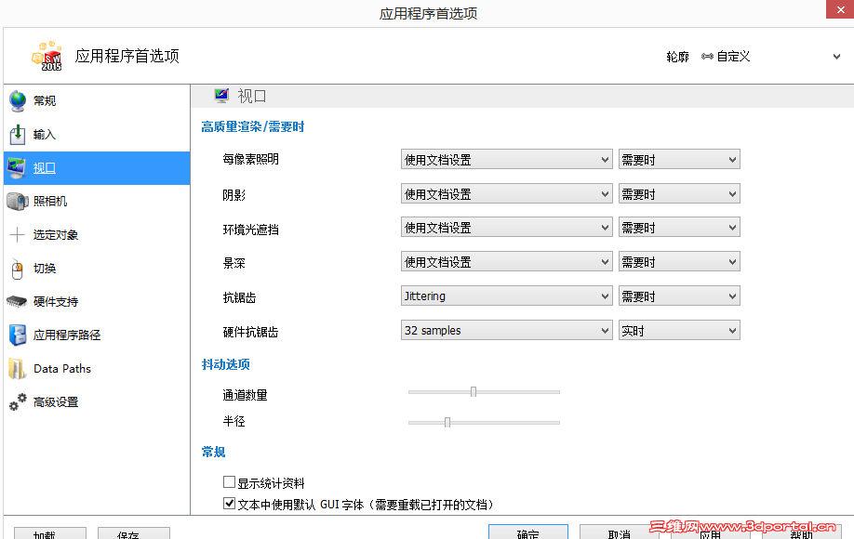The width and height of the screenshot is (854, 539).
Task: Click the 硬件抗锯齿 label
Action: click(250, 332)
